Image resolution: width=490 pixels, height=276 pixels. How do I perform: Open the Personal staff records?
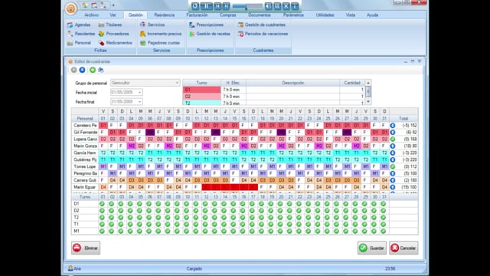(x=79, y=43)
